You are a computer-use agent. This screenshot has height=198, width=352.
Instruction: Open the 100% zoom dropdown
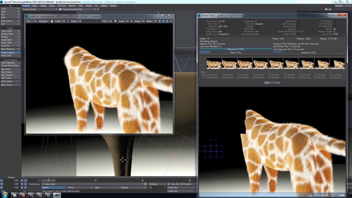[x=107, y=21]
